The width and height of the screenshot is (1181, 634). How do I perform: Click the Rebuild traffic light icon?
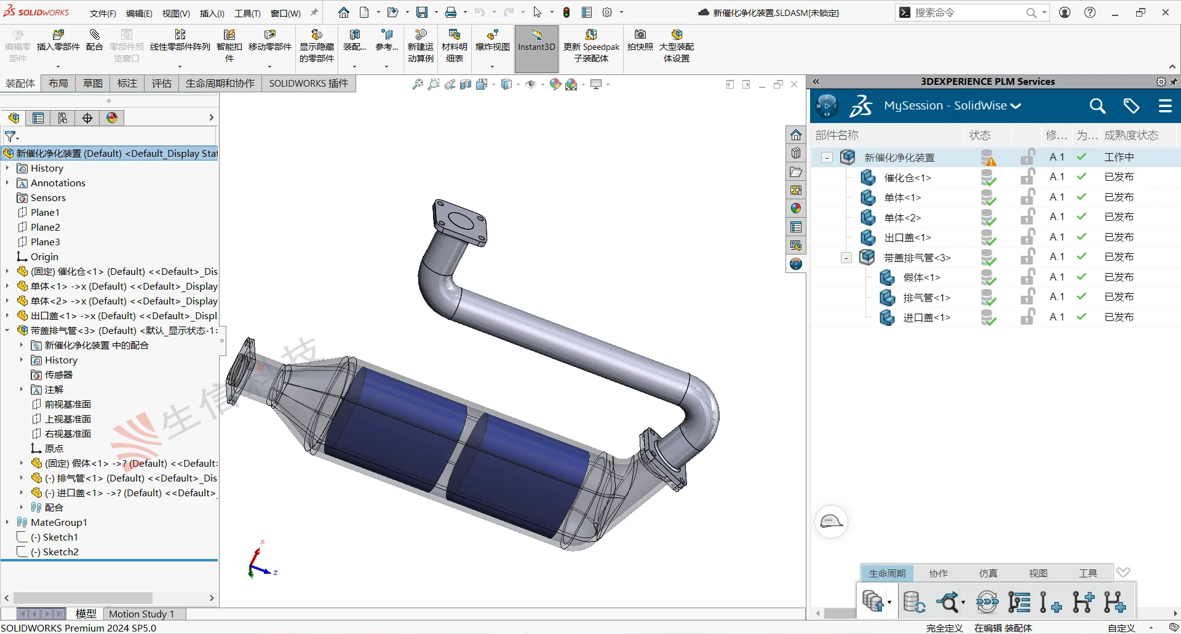pyautogui.click(x=567, y=12)
